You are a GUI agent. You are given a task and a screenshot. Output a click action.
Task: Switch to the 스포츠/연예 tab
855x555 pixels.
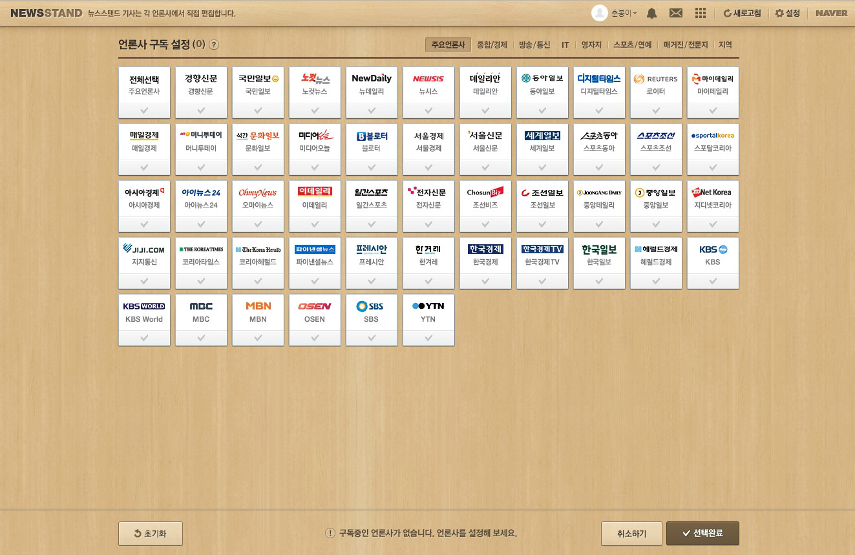pyautogui.click(x=633, y=45)
